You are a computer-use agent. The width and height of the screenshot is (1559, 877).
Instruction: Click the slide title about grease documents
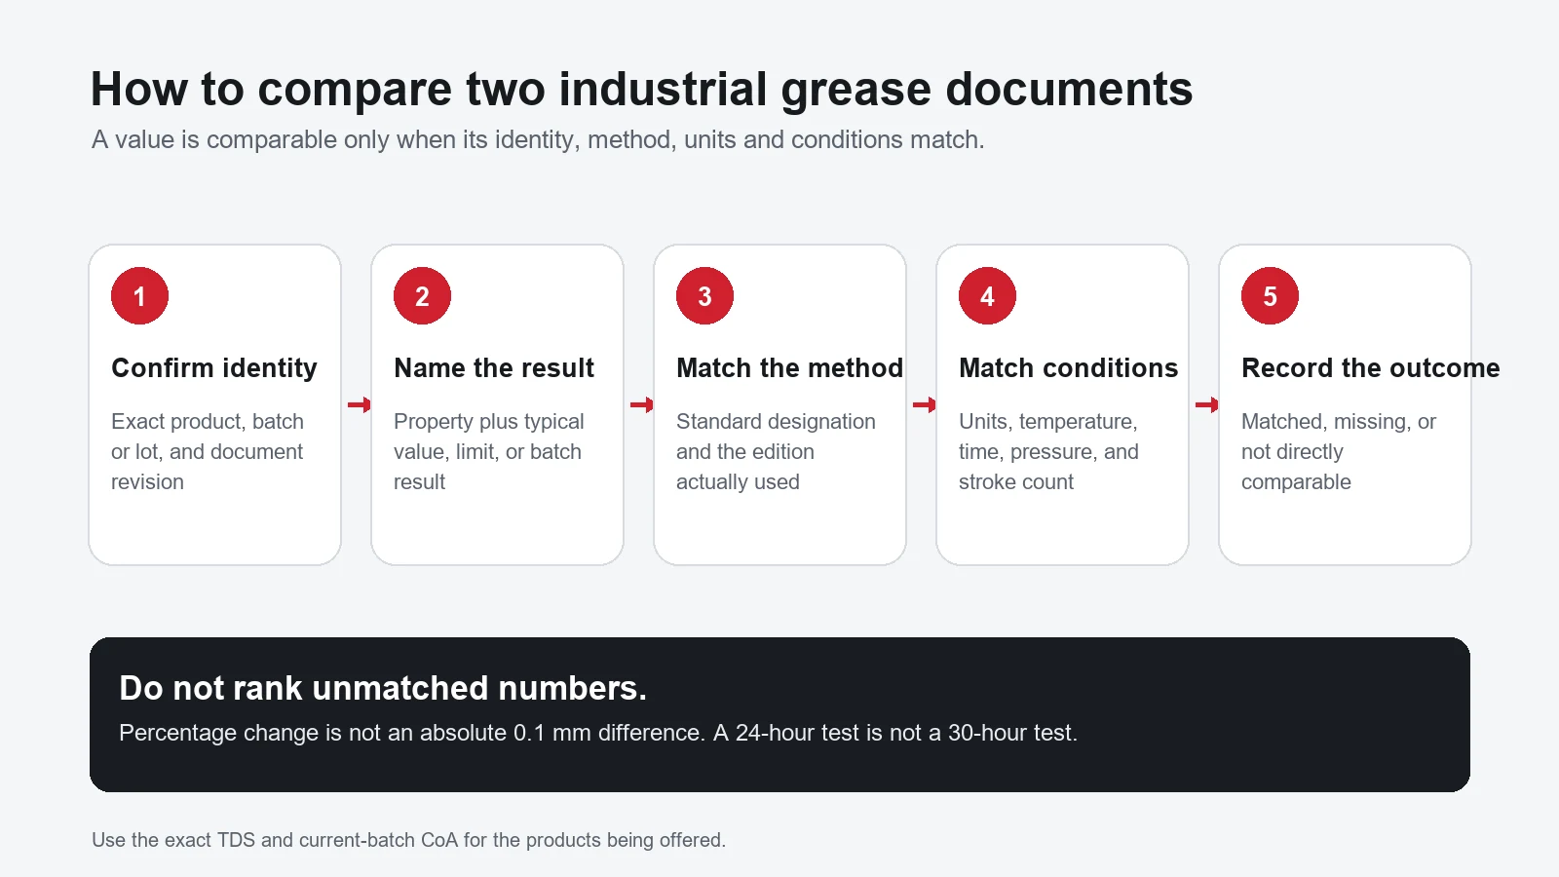tap(641, 90)
